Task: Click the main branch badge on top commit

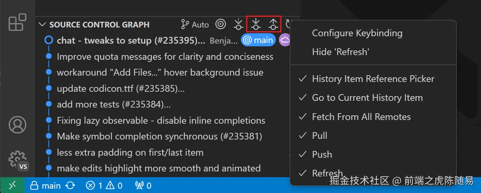Action: coord(259,40)
